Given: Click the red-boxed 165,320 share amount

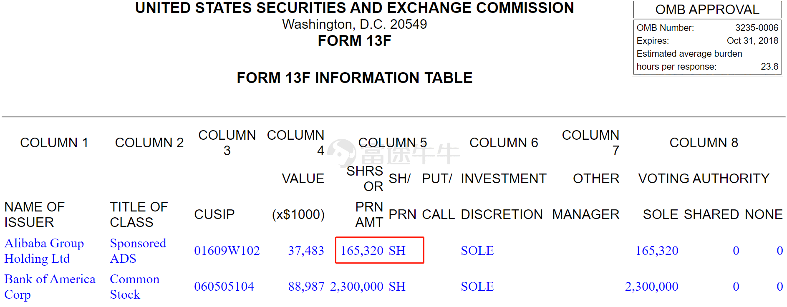Looking at the screenshot, I should tap(362, 251).
